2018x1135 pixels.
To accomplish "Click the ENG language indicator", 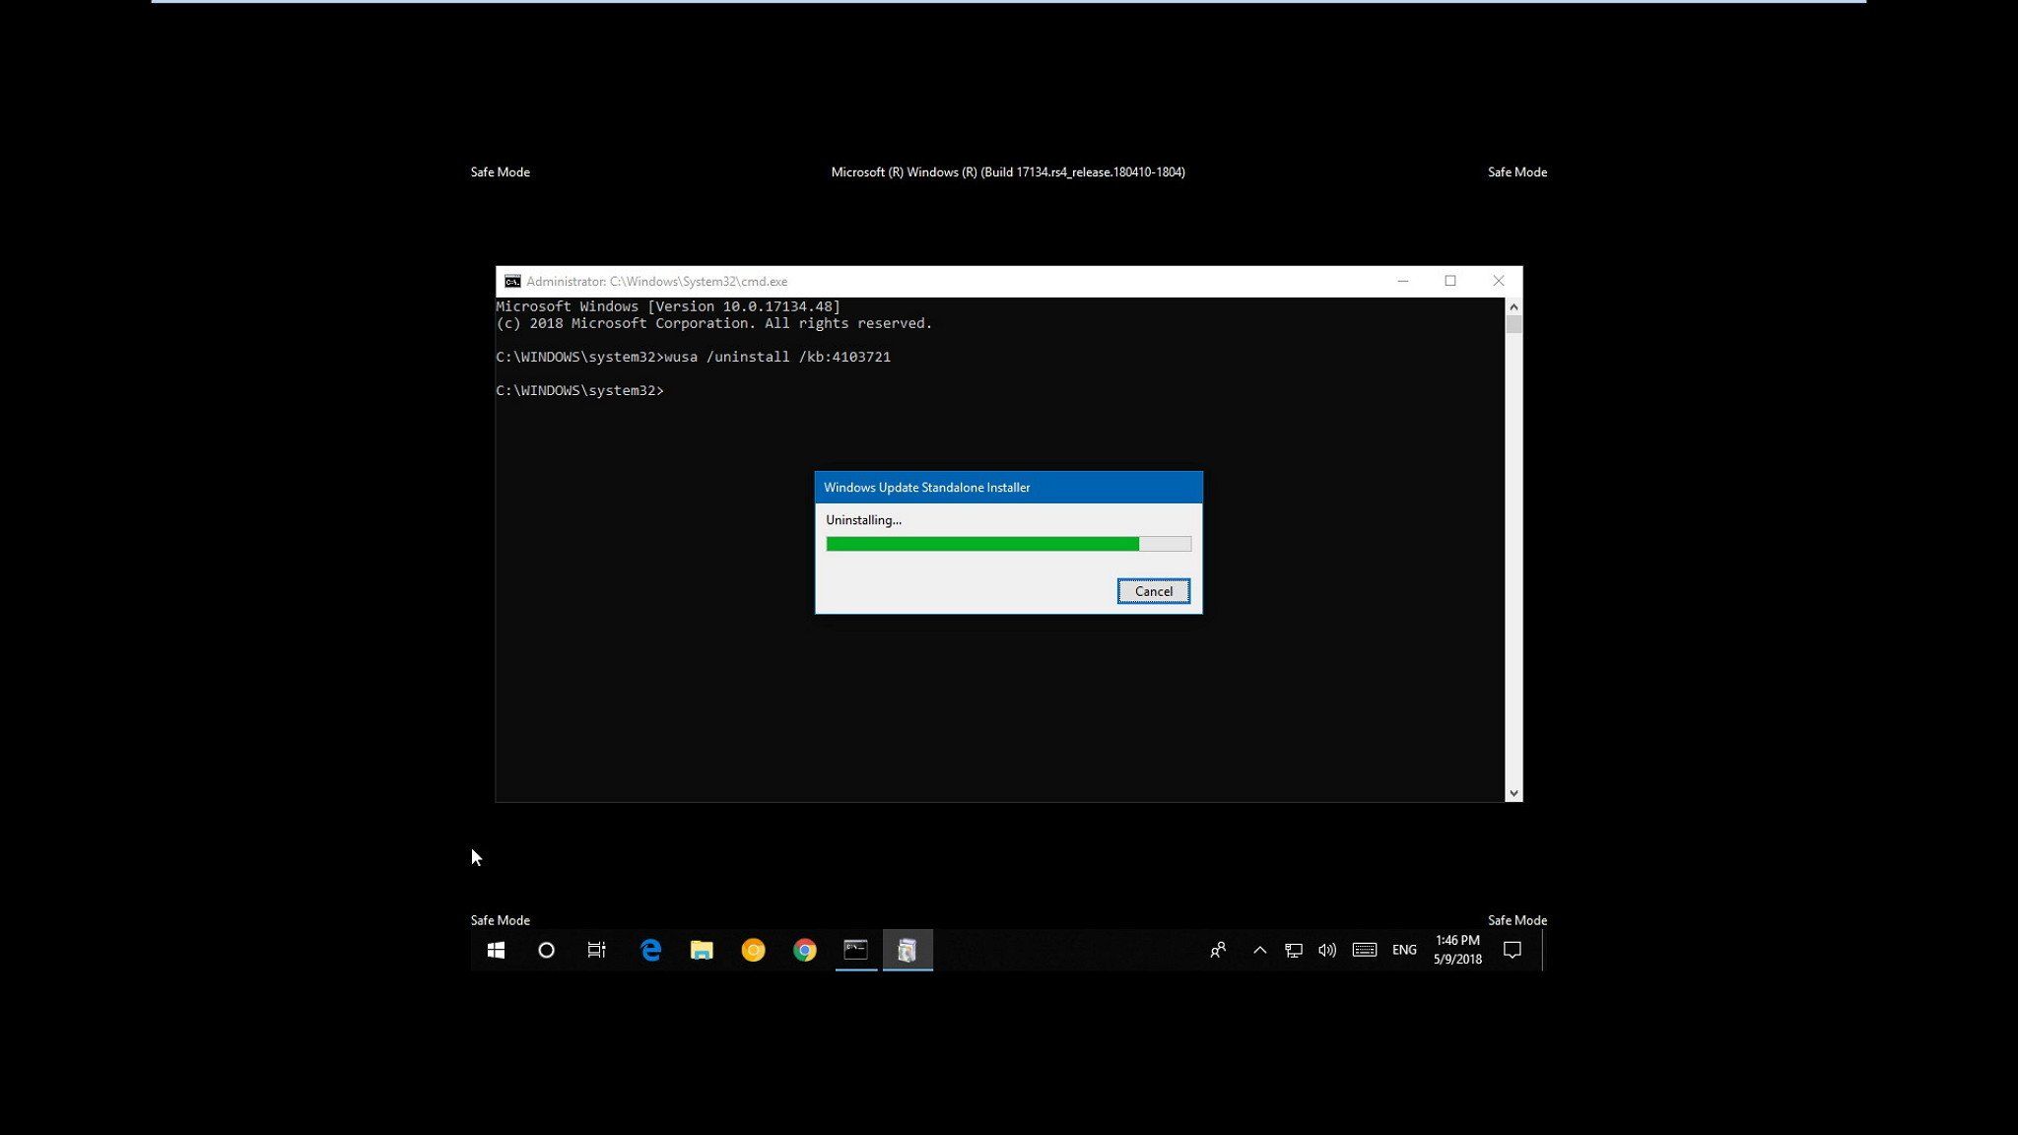I will (x=1404, y=950).
